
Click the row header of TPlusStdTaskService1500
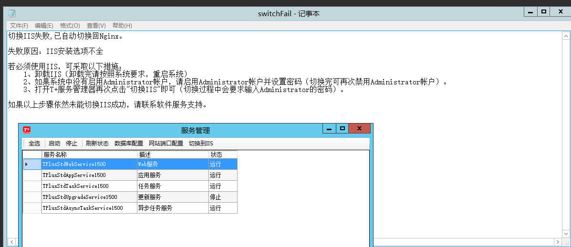tap(32, 186)
